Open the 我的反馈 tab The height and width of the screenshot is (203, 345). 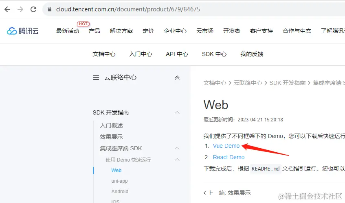[x=252, y=54]
